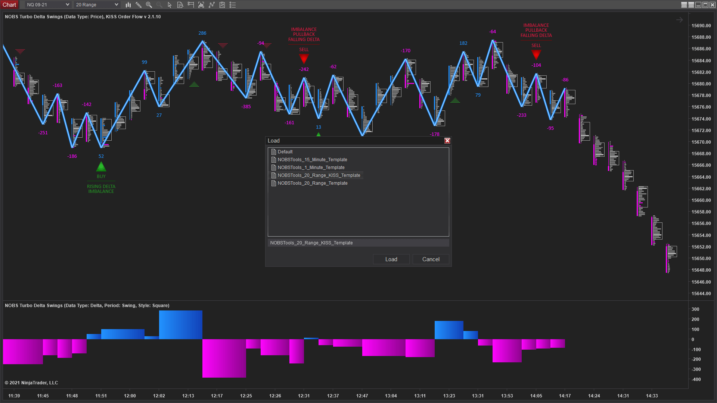
Task: Click the second window link button
Action: click(691, 5)
